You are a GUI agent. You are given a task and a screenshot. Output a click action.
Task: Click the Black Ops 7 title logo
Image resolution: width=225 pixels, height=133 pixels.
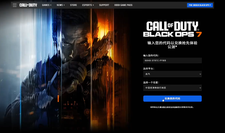coord(172,29)
